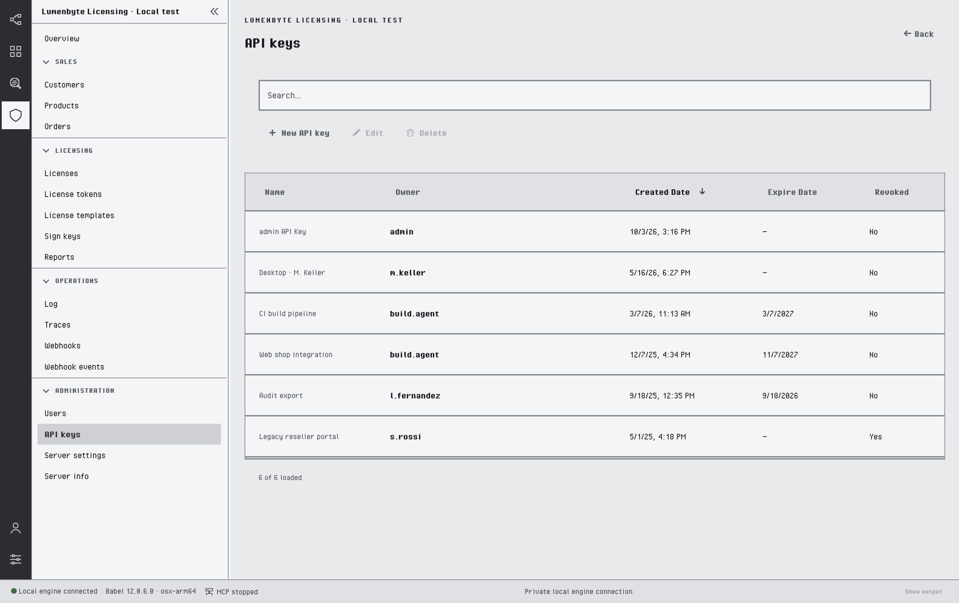This screenshot has width=959, height=603.
Task: Collapse the Sales section
Action: point(46,62)
